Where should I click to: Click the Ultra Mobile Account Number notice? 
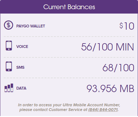[69, 107]
